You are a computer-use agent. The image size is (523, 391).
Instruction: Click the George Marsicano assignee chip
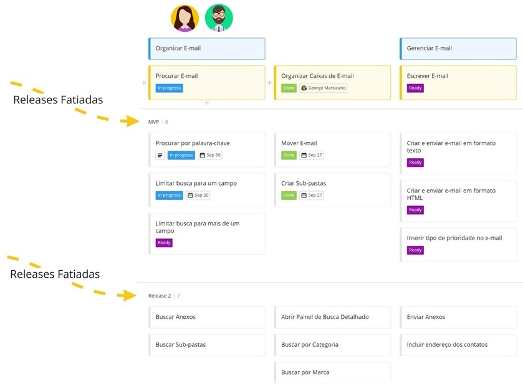(323, 88)
